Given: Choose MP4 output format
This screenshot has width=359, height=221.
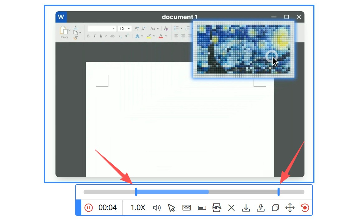Looking at the screenshot, I should (x=217, y=208).
